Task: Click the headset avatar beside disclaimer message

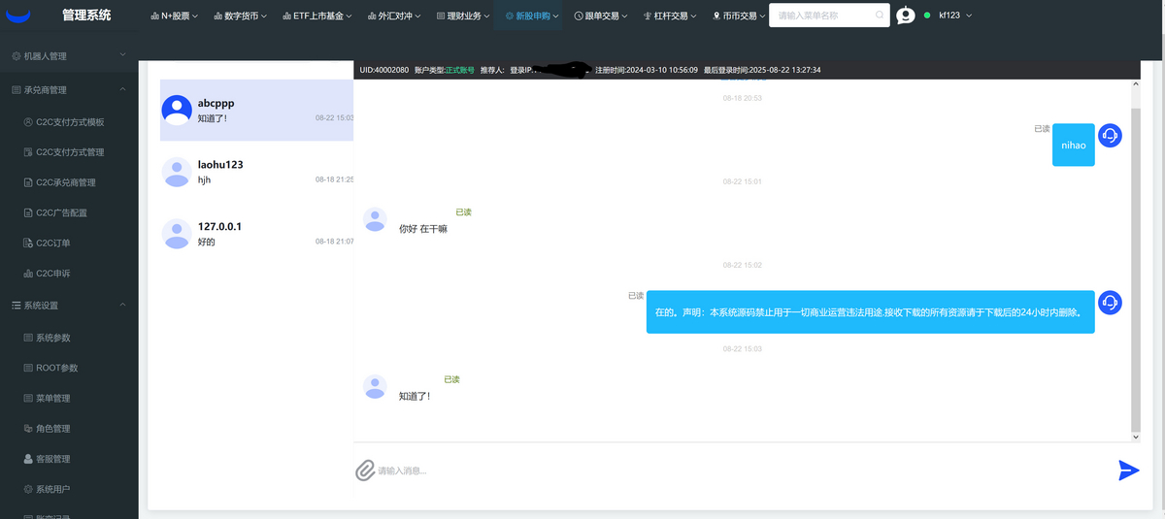Action: pyautogui.click(x=1110, y=303)
